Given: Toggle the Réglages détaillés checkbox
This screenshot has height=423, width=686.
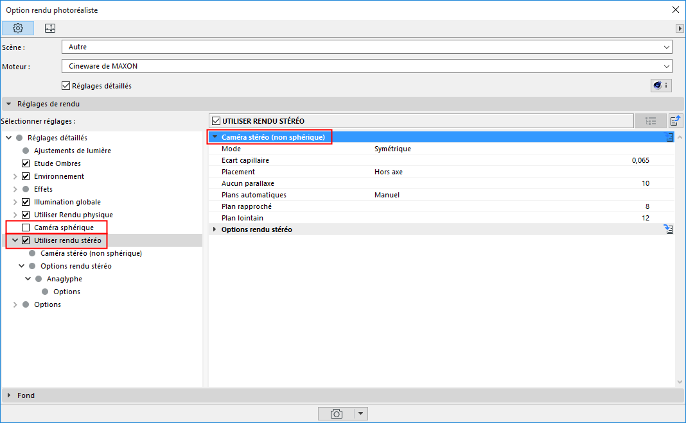Looking at the screenshot, I should coord(66,86).
